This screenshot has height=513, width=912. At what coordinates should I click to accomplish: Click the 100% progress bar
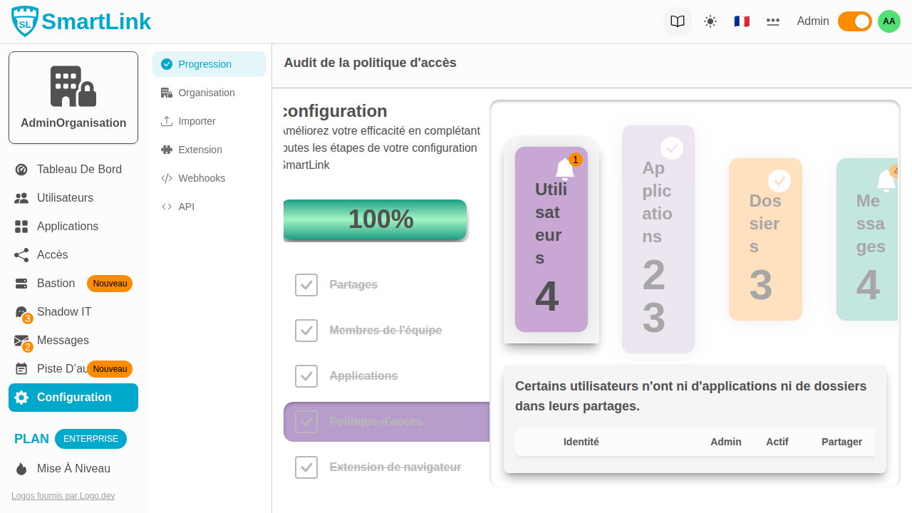(x=375, y=219)
